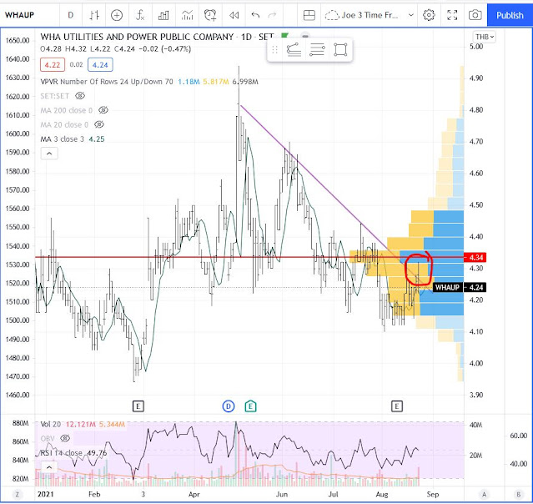The width and height of the screenshot is (533, 504).
Task: Select rectangle shape tool in floating toolbar
Action: click(x=340, y=50)
